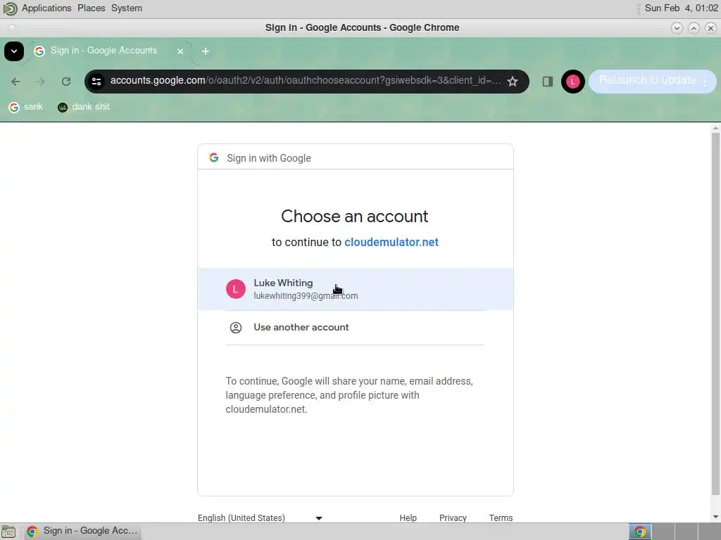Screen dimensions: 721x540
Task: Open the System menu
Action: tap(127, 8)
